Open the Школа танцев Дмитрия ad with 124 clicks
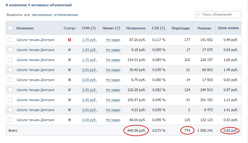Viewport: 248px width, 143px height. coord(36,90)
